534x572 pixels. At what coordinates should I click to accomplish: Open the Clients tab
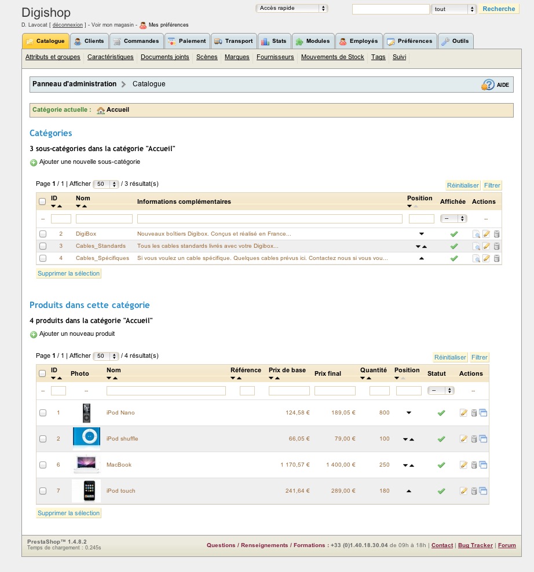89,41
